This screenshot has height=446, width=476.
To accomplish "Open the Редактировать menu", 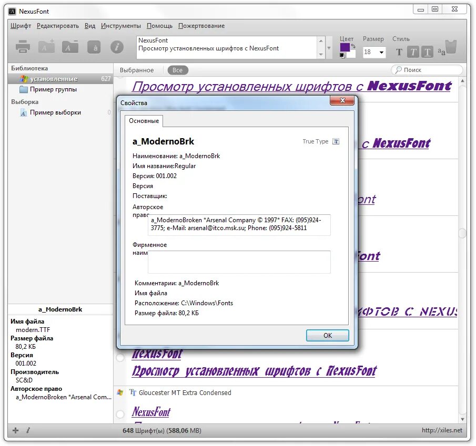I will tap(58, 26).
